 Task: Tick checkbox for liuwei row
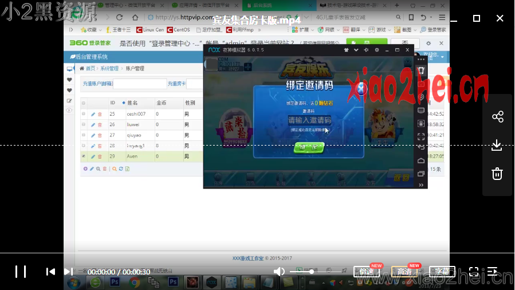click(84, 124)
